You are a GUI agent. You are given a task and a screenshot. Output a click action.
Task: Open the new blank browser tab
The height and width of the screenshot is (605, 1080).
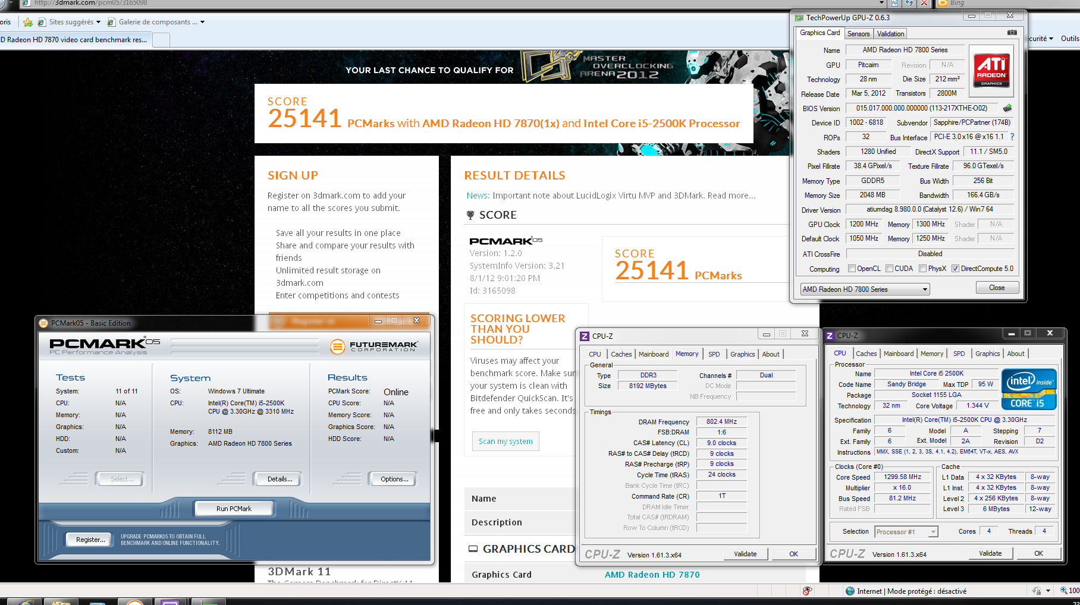point(161,40)
